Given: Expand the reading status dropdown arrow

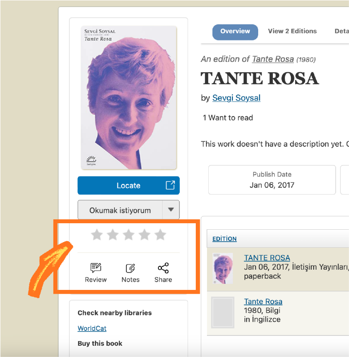Looking at the screenshot, I should [x=171, y=210].
